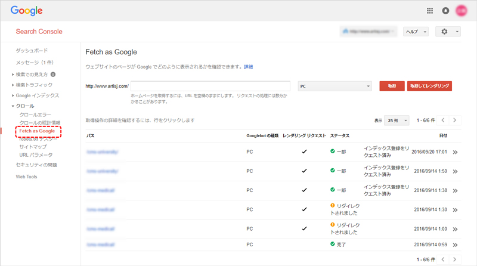Viewport: 477px width, 266px height.
Task: Open the settings gear menu
Action: pos(448,32)
